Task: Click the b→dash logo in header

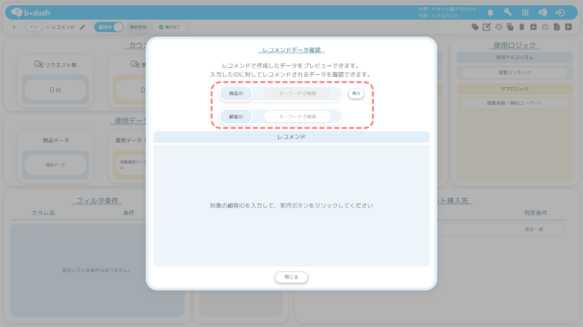Action: [30, 12]
